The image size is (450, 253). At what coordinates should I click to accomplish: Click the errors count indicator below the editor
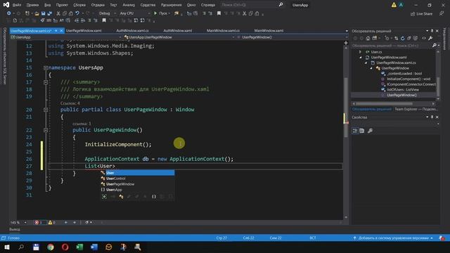[x=40, y=222]
